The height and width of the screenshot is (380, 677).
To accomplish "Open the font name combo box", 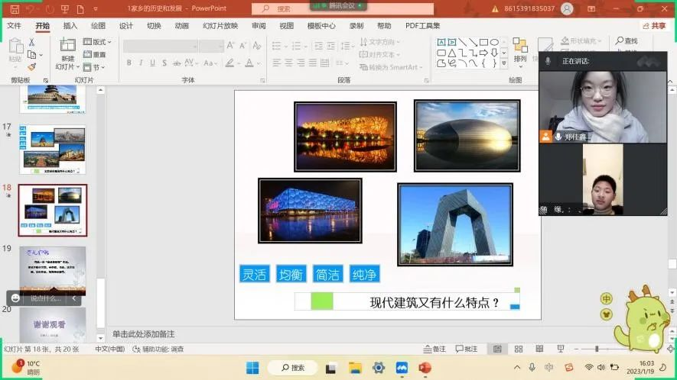I will 159,46.
